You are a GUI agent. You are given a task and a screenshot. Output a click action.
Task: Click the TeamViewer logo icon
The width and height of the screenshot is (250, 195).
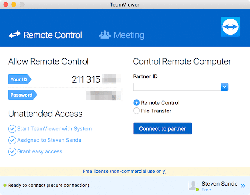tap(230, 27)
